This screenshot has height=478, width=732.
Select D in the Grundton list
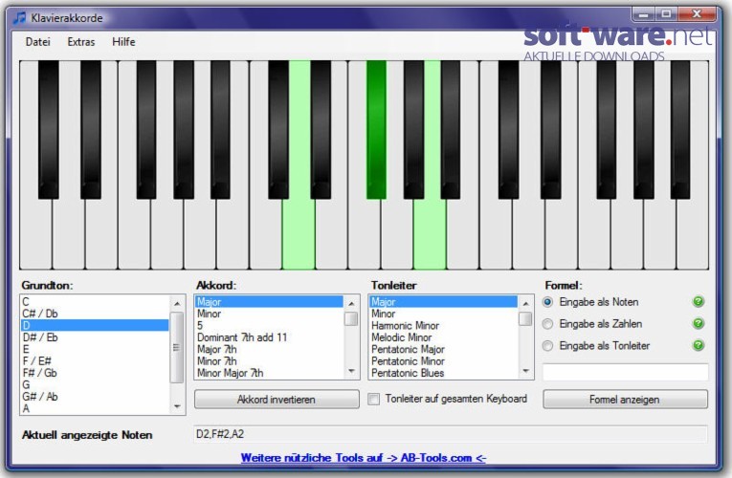[96, 325]
